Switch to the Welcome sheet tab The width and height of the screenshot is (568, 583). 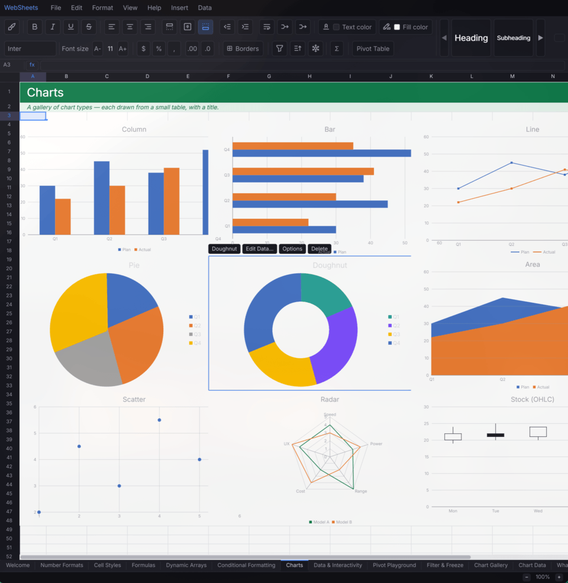tap(18, 565)
